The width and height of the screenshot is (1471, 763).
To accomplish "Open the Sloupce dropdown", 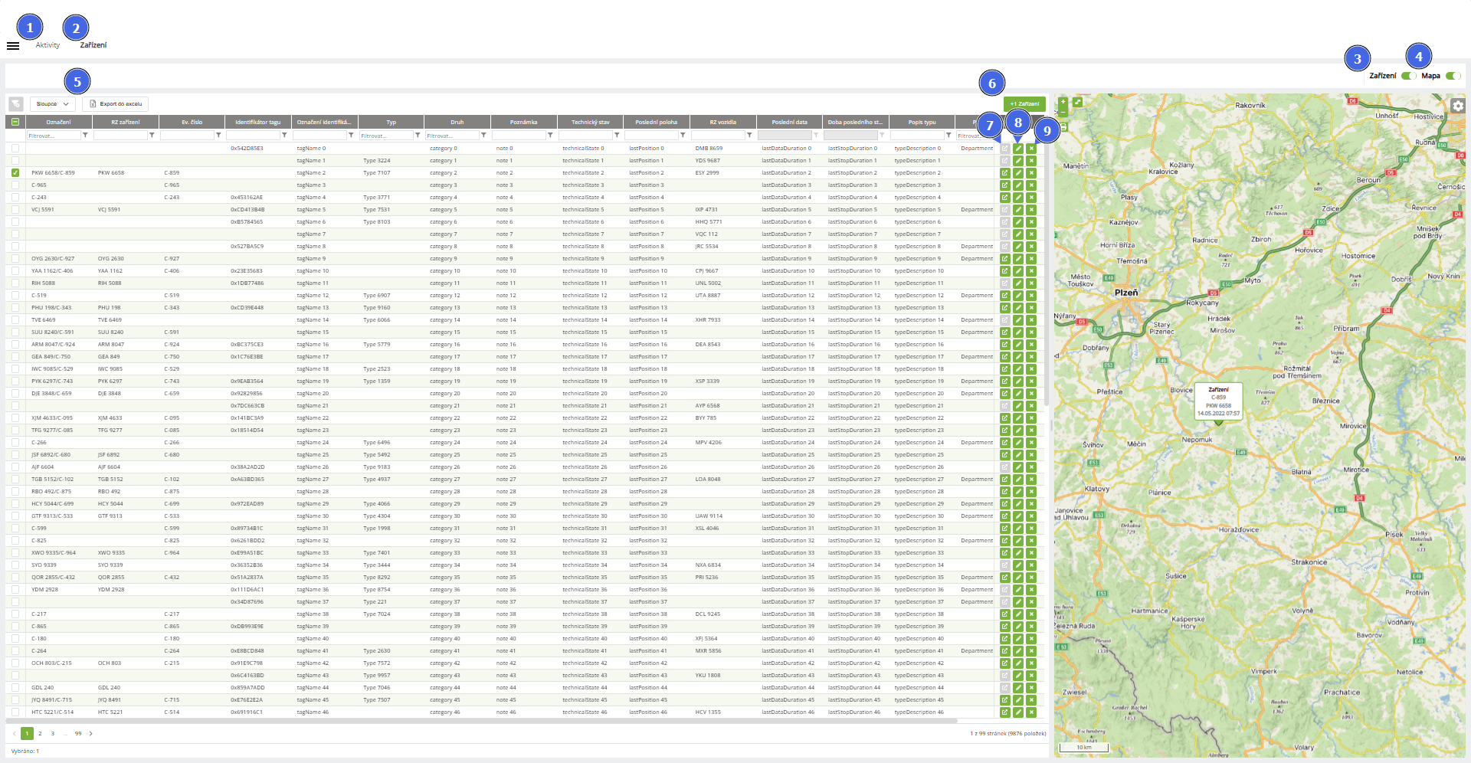I will 53,103.
